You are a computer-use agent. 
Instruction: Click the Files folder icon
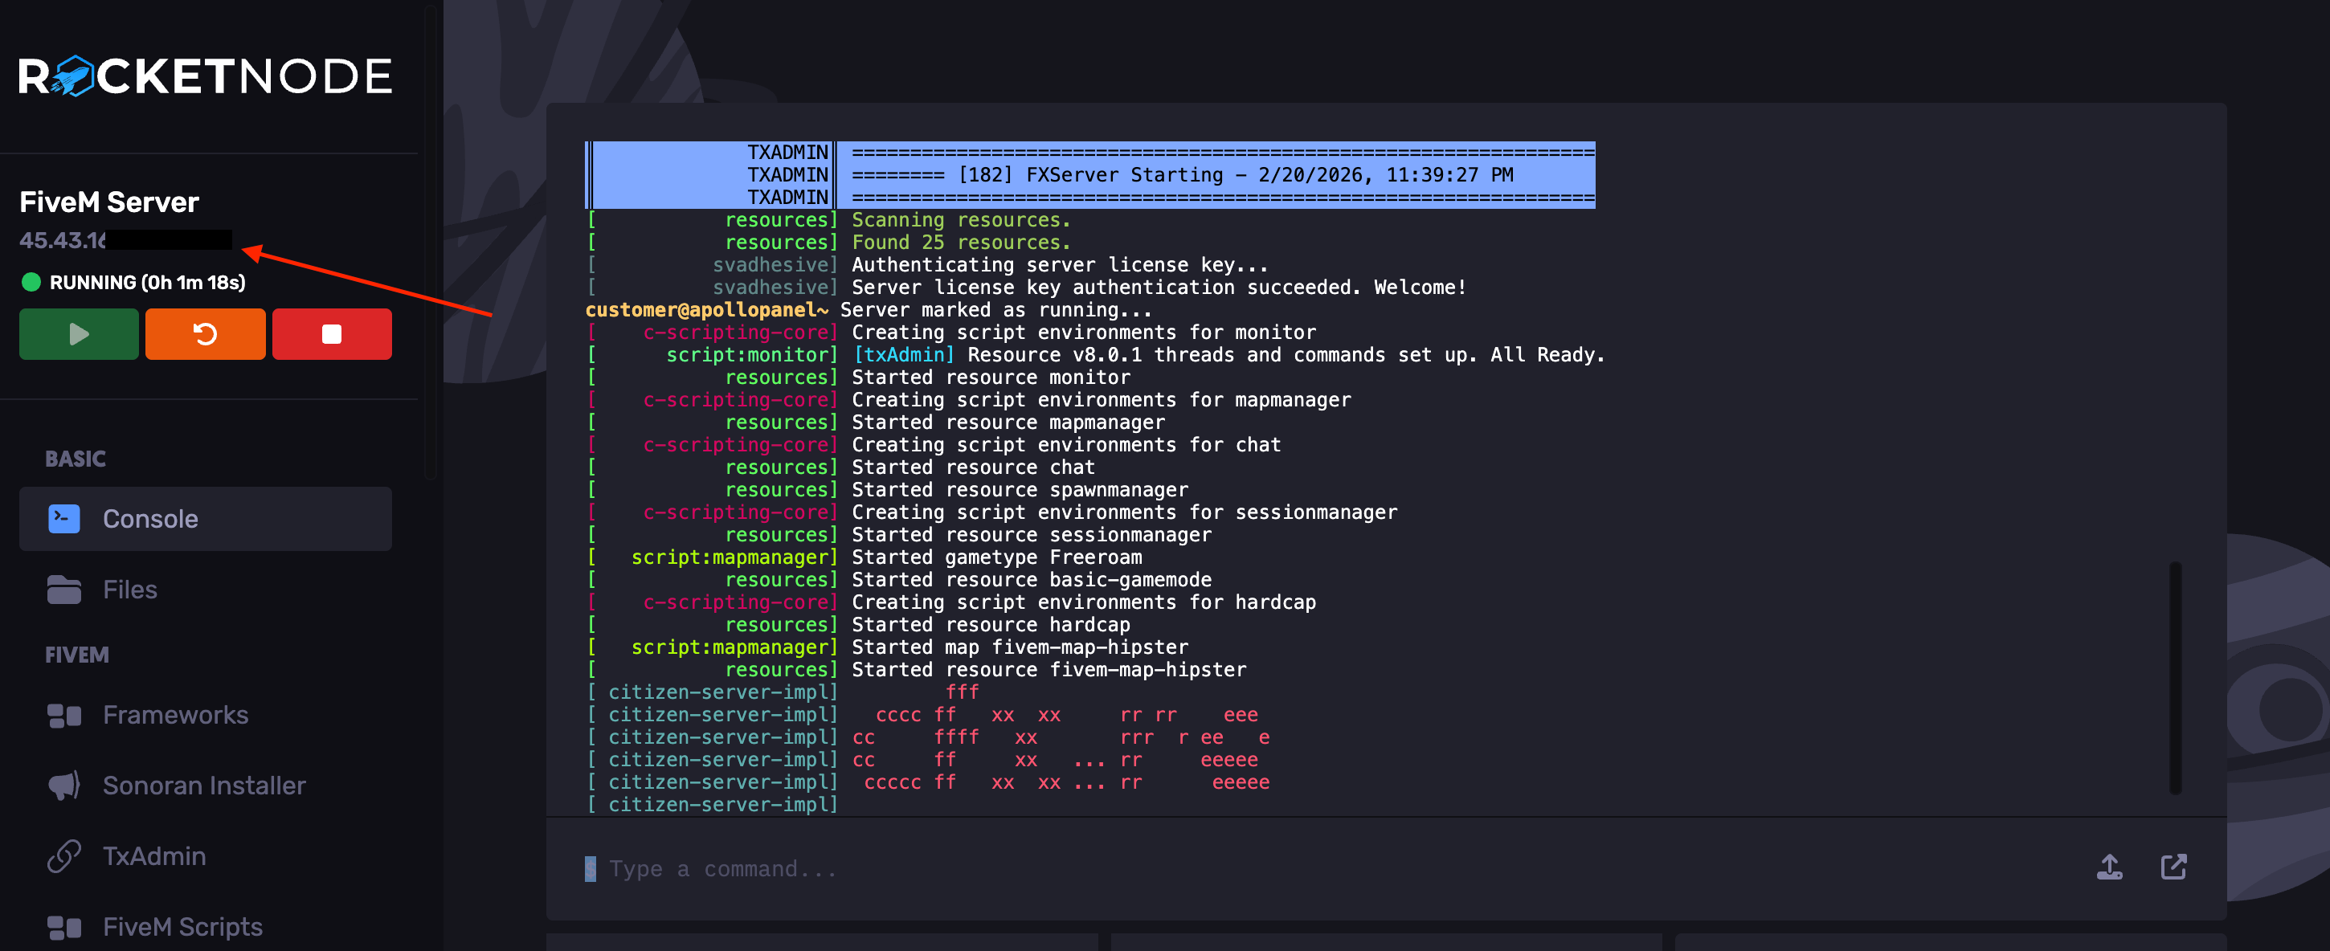[x=64, y=590]
